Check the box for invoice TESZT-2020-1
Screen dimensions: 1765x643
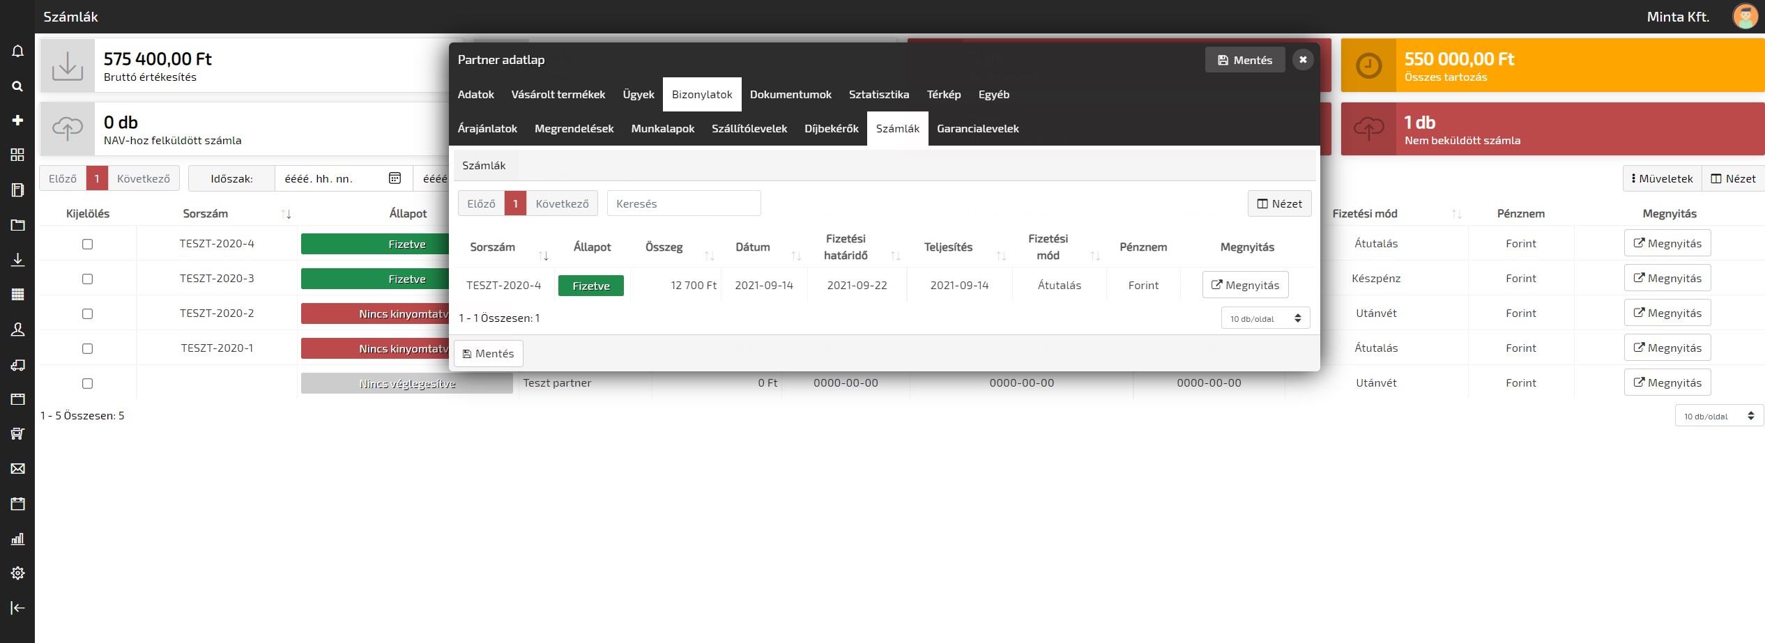click(x=87, y=348)
